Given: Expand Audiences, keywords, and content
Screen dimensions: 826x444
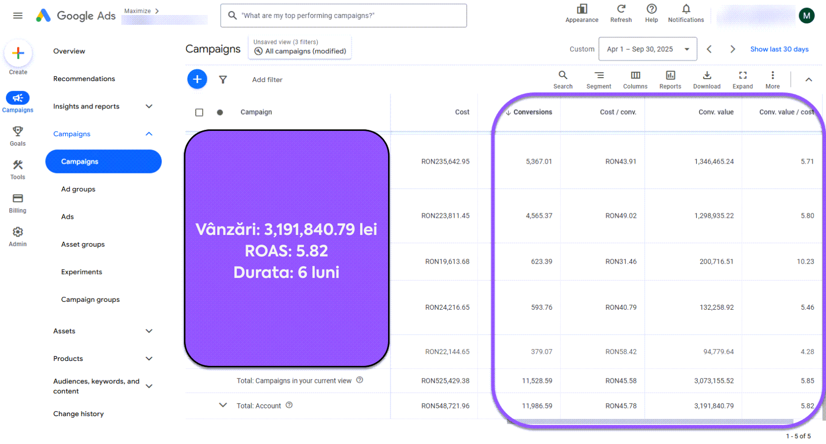Looking at the screenshot, I should click(149, 386).
